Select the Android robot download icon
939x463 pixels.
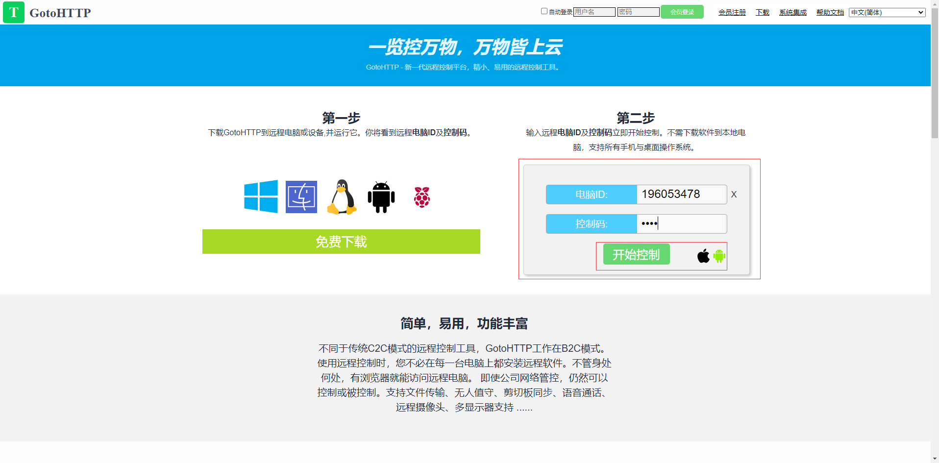(x=381, y=197)
